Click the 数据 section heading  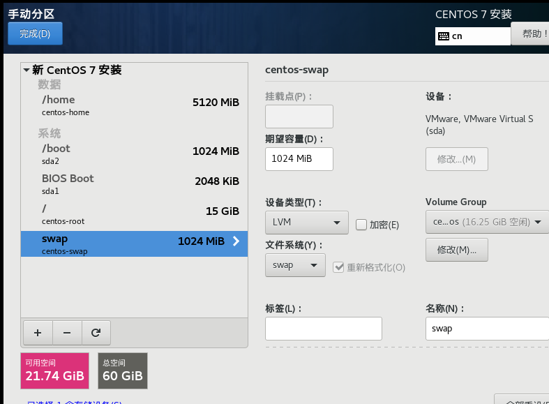tap(50, 84)
